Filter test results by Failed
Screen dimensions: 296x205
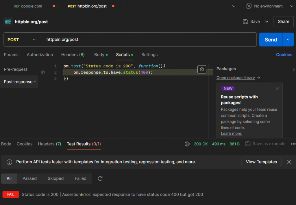click(x=80, y=178)
